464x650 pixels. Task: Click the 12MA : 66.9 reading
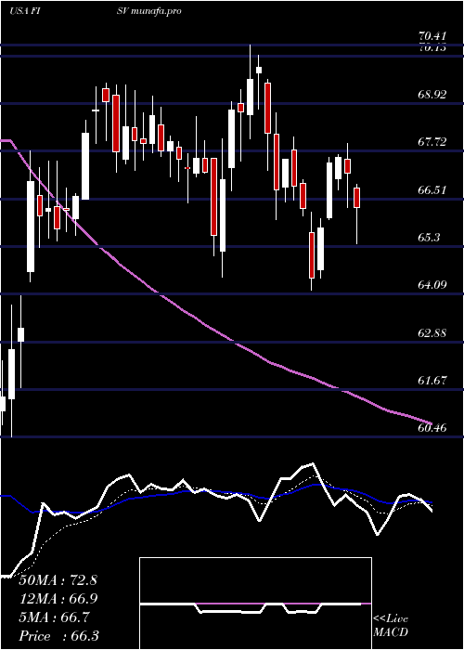click(x=58, y=599)
